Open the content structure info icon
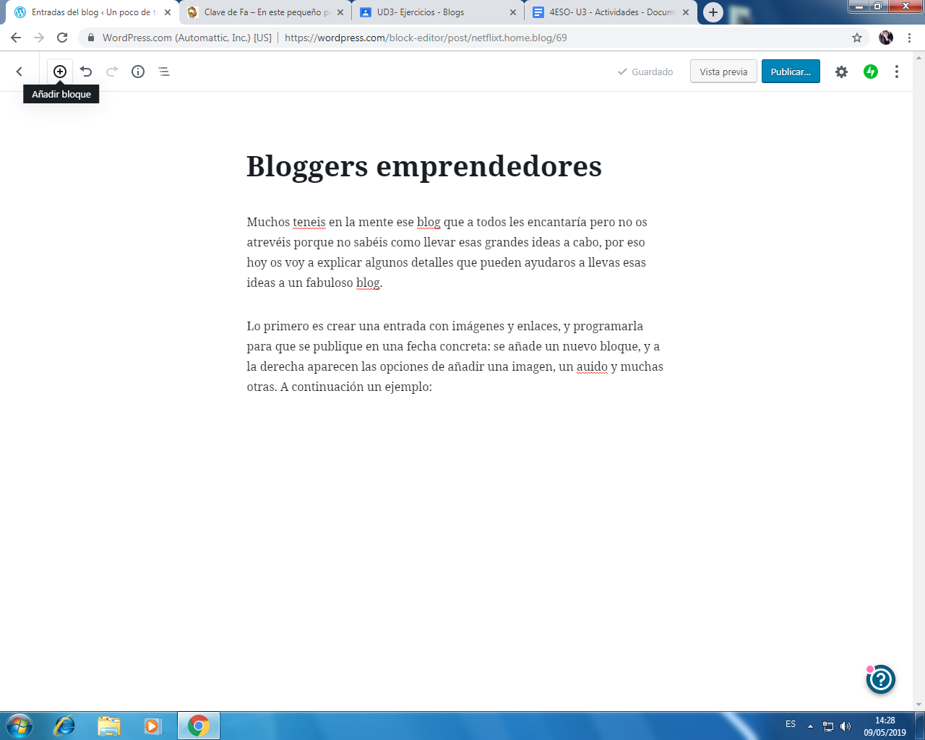The height and width of the screenshot is (740, 925). tap(138, 72)
